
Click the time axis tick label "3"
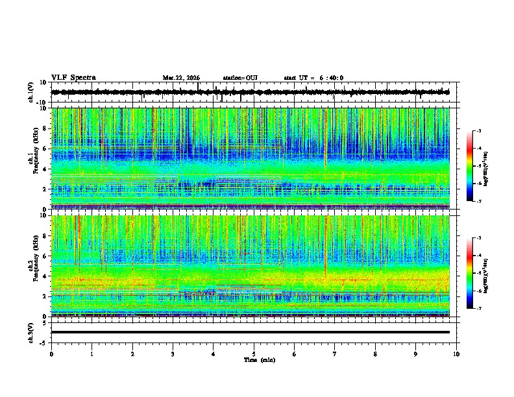(173, 354)
